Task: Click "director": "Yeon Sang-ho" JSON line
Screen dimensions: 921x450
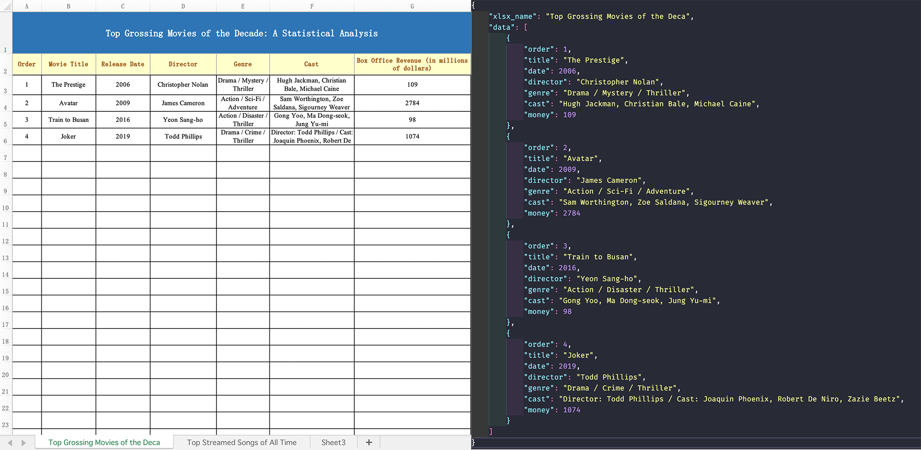Action: [x=583, y=279]
